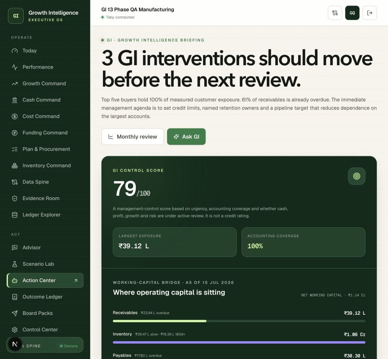Image resolution: width=388 pixels, height=359 pixels.
Task: Open Evidence Room link
Action: (45, 198)
